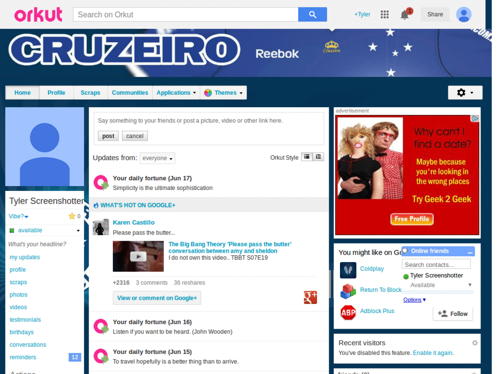This screenshot has height=374, width=498.
Task: Switch to expanded Orkut Style view
Action: point(307,157)
